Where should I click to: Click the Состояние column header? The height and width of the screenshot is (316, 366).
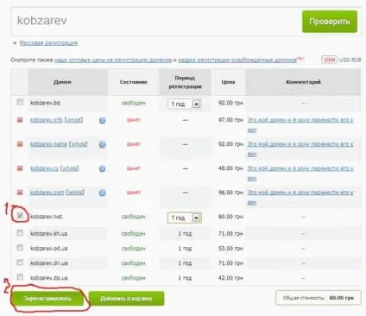click(x=134, y=82)
